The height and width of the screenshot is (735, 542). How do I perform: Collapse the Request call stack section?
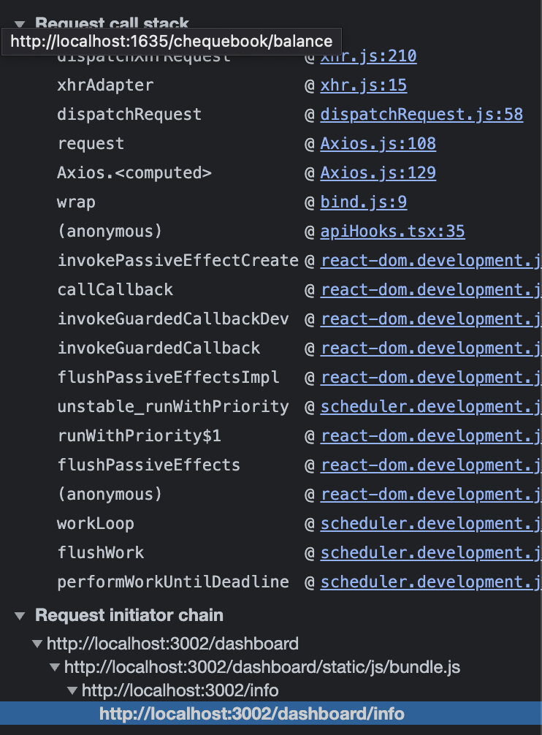click(20, 24)
